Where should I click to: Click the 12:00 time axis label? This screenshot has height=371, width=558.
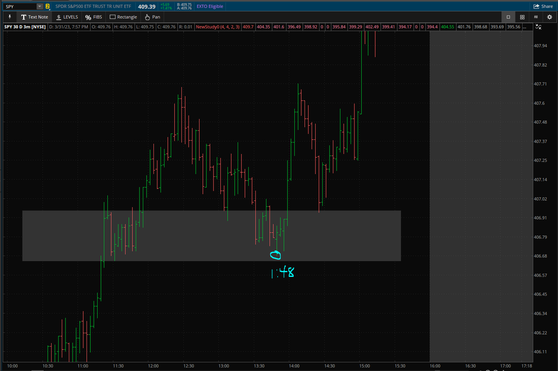tap(153, 366)
